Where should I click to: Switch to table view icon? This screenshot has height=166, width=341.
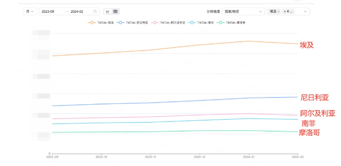coord(116,11)
